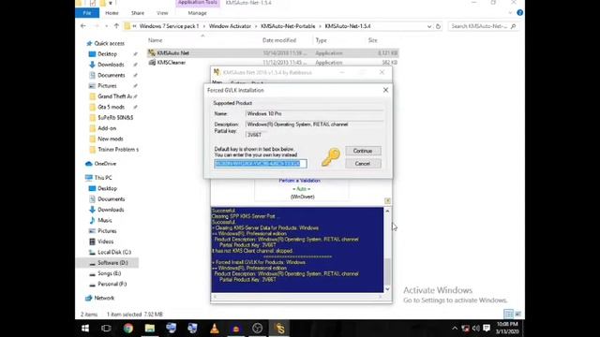Open Songs (E:) drive
The image size is (600, 337).
tap(109, 273)
